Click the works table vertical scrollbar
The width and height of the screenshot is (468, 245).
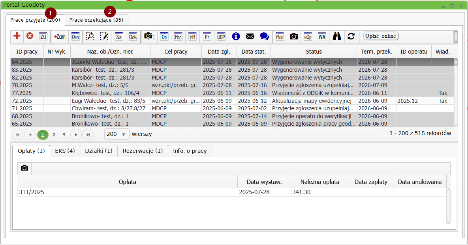[x=456, y=93]
